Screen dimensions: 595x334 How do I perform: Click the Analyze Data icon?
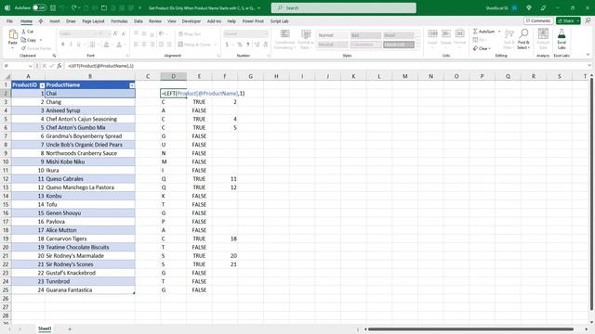coord(543,34)
